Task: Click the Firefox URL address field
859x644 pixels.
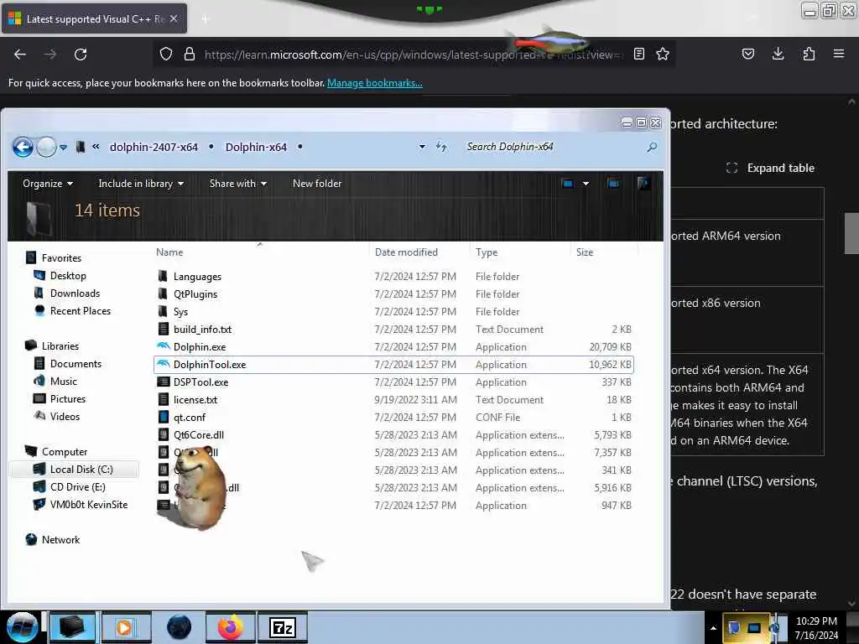Action: pos(414,55)
